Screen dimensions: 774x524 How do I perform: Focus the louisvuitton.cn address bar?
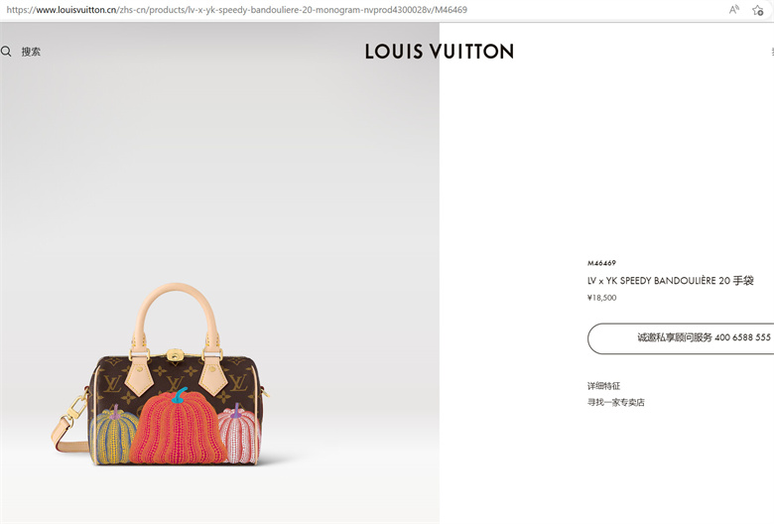click(x=237, y=9)
